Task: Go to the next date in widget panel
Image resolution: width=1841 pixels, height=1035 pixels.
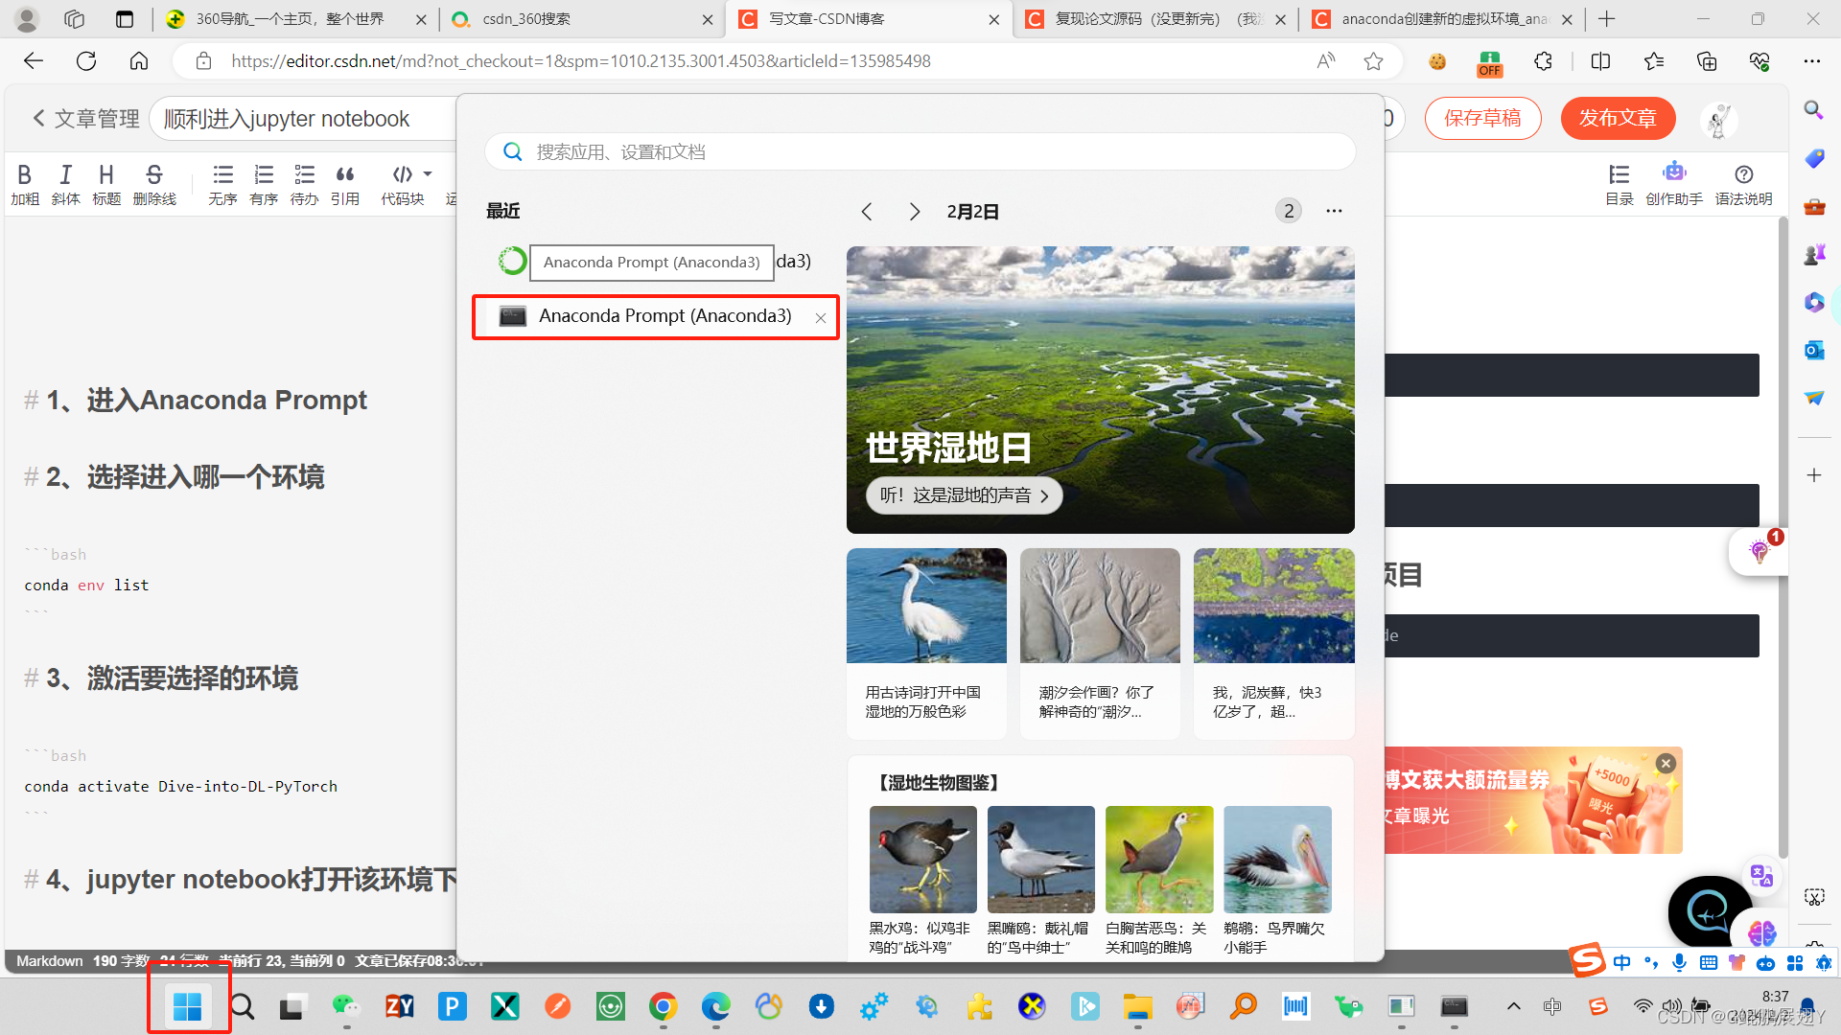Action: click(914, 212)
